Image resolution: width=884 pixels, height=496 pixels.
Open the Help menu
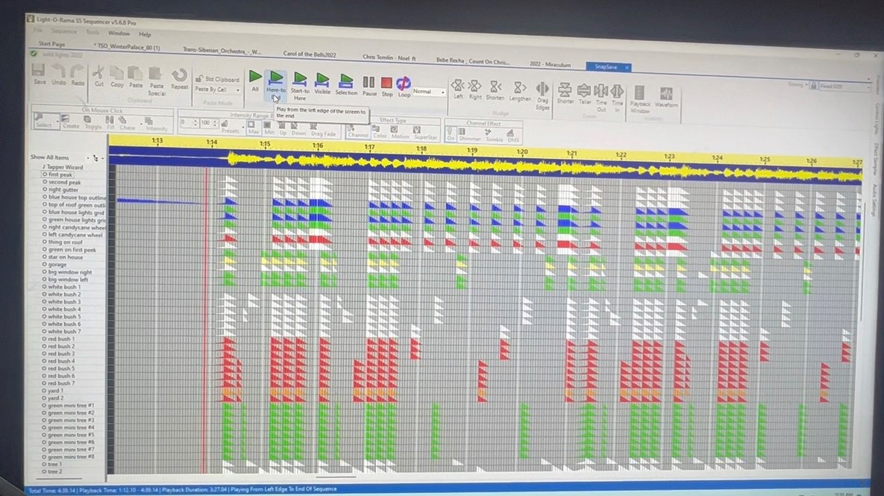pyautogui.click(x=145, y=34)
